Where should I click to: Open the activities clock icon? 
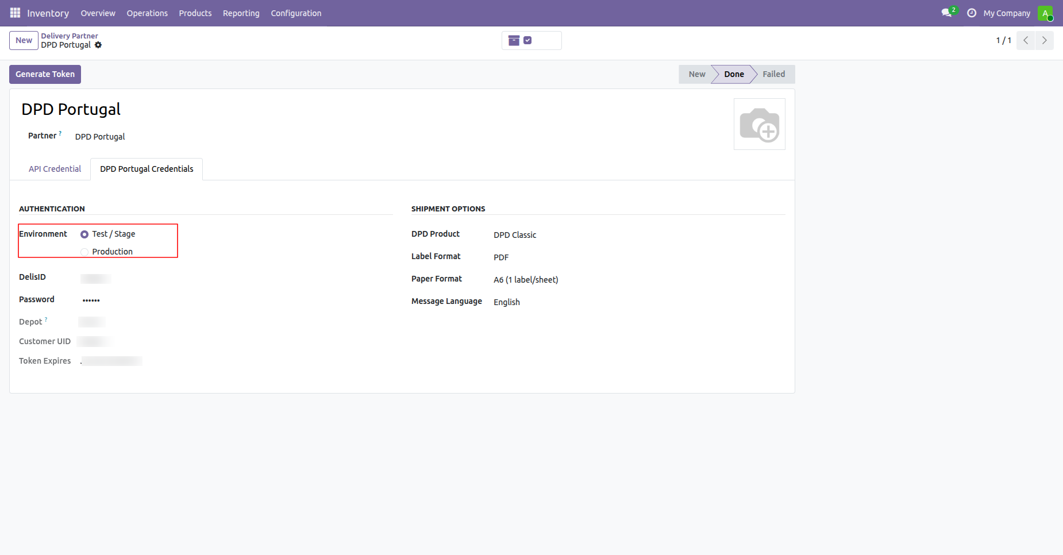pos(972,13)
